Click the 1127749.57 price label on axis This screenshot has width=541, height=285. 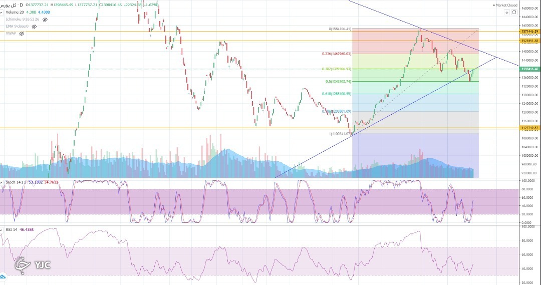(x=529, y=128)
